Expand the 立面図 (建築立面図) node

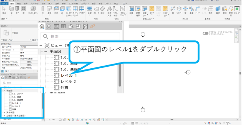(4, 116)
